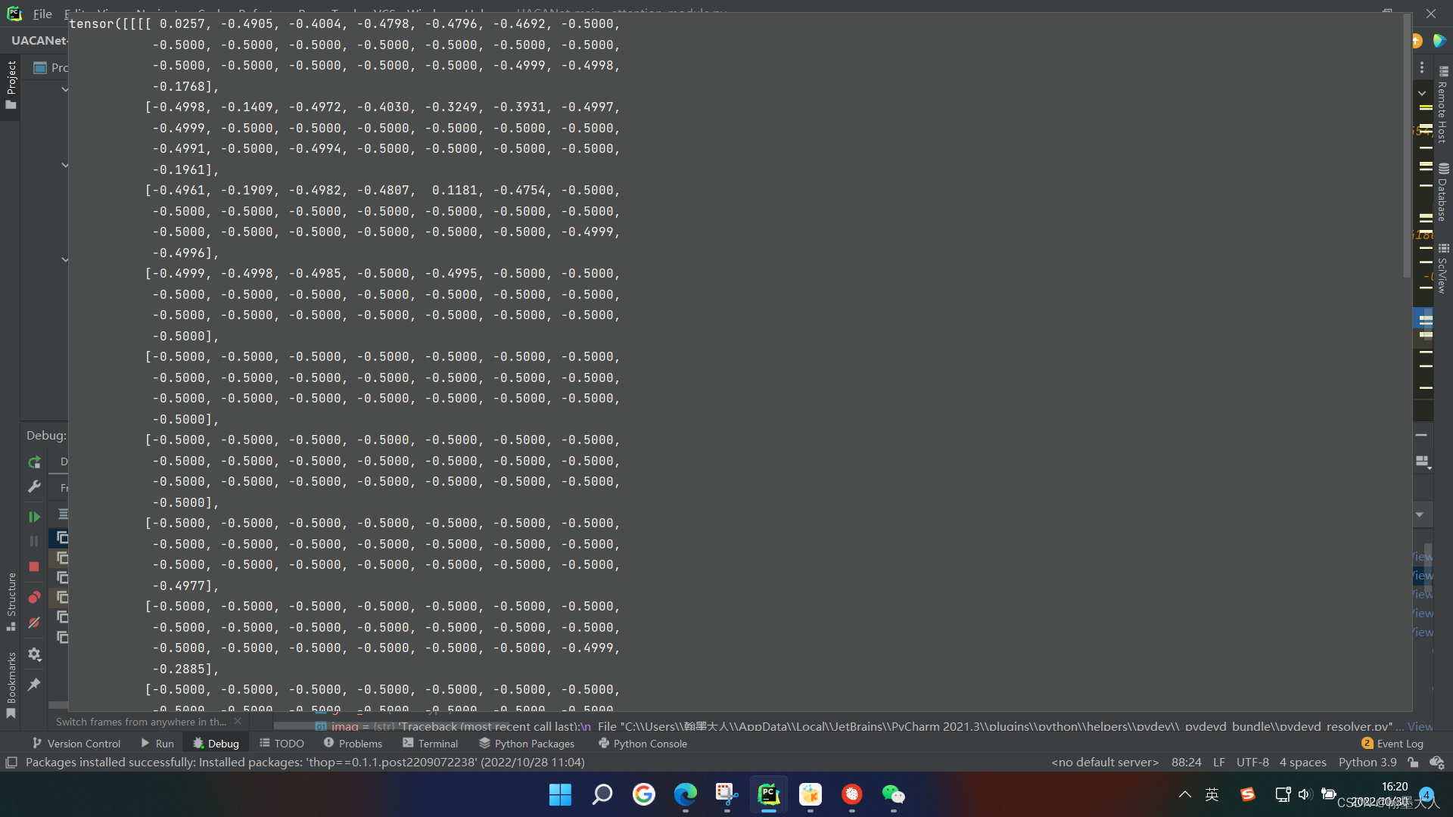The height and width of the screenshot is (817, 1453).
Task: Open debug panel gear settings menu
Action: pyautogui.click(x=34, y=654)
